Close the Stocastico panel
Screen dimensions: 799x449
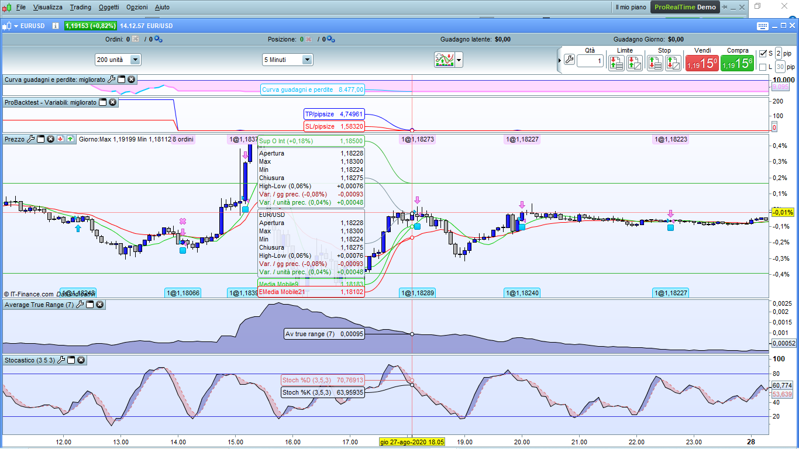coord(81,360)
